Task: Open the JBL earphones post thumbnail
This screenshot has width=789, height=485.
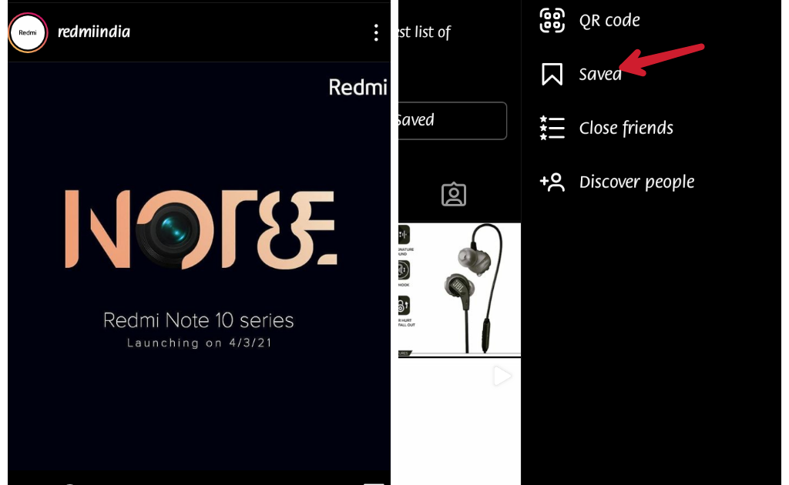Action: click(459, 290)
